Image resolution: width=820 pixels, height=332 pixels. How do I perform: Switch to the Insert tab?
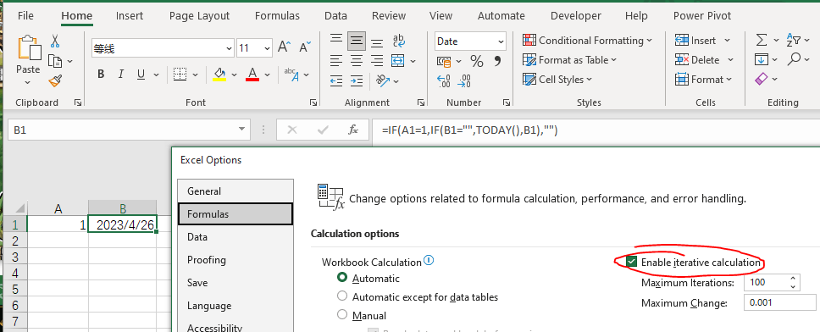click(x=129, y=16)
